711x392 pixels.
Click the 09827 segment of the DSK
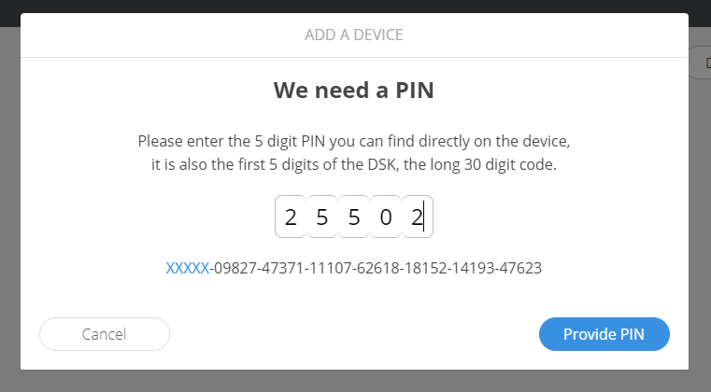(x=234, y=268)
